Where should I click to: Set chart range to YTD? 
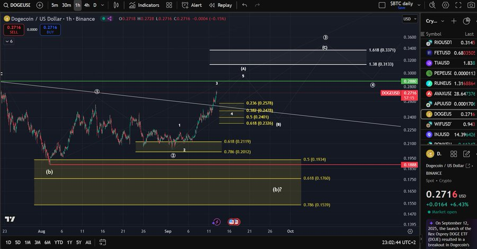click(x=58, y=242)
